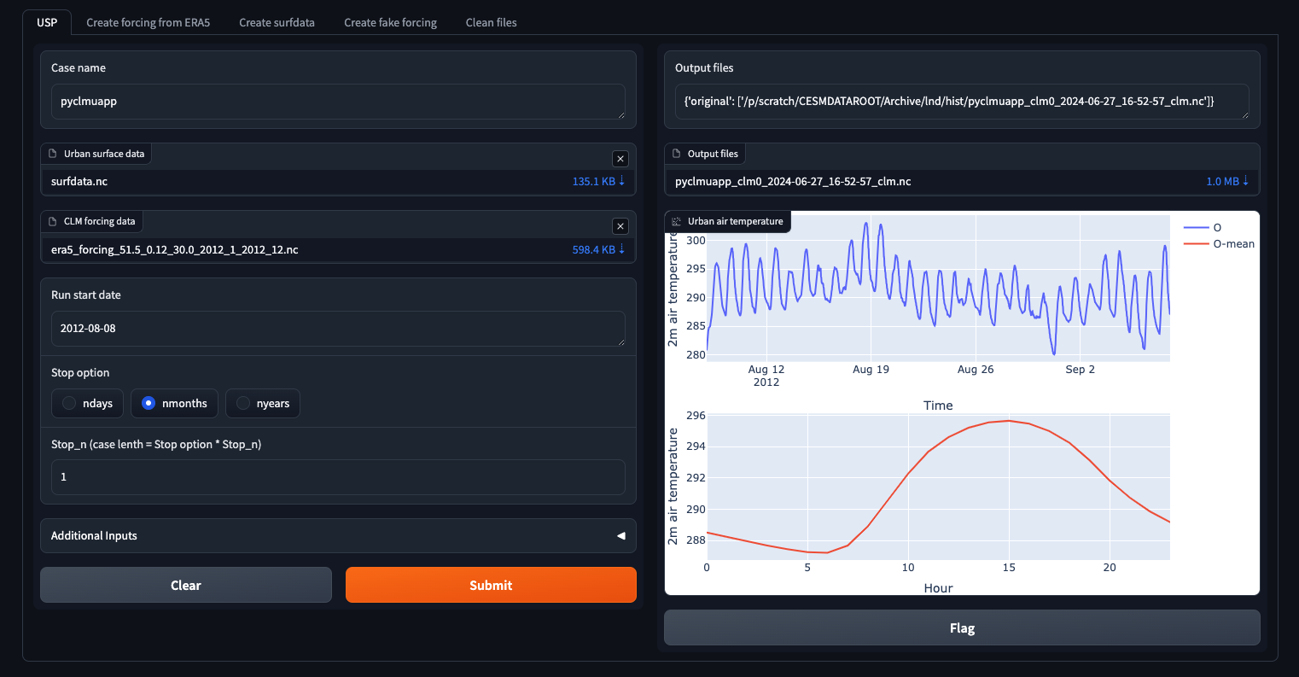
Task: Toggle the O legend series in plot
Action: pos(1203,227)
